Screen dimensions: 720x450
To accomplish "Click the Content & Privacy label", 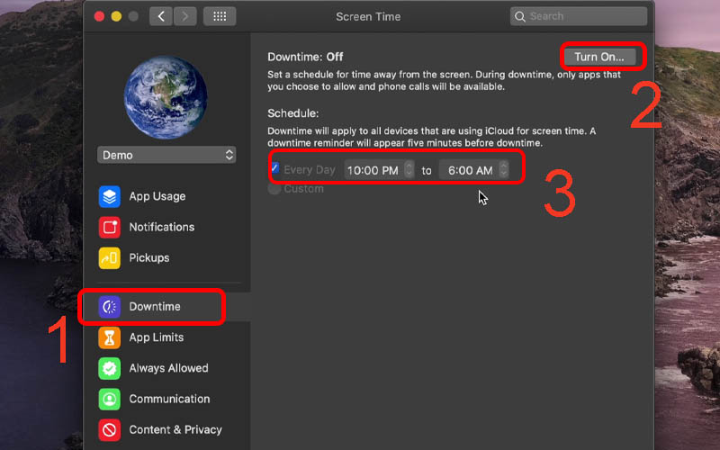I will (x=175, y=430).
